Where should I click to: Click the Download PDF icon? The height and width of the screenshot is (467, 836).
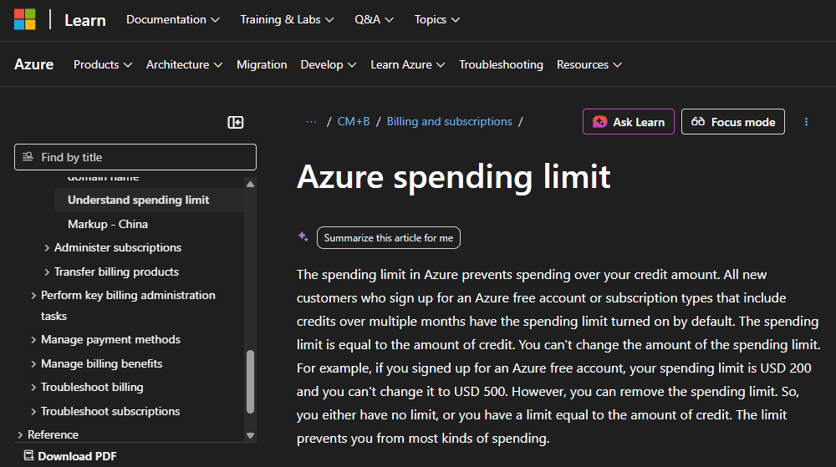pos(28,456)
